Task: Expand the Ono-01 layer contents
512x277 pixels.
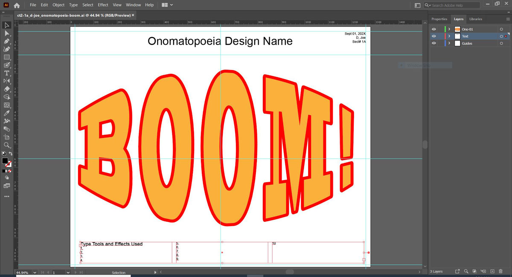Action: click(x=449, y=29)
